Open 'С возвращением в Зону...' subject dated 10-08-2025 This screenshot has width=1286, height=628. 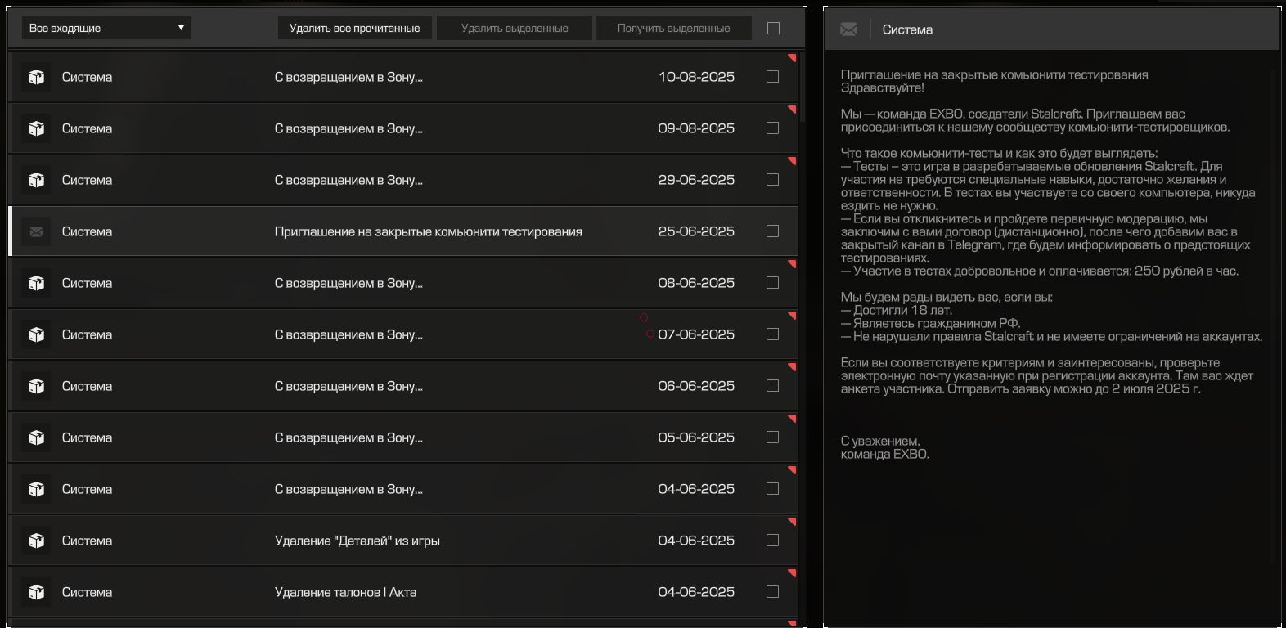point(348,77)
